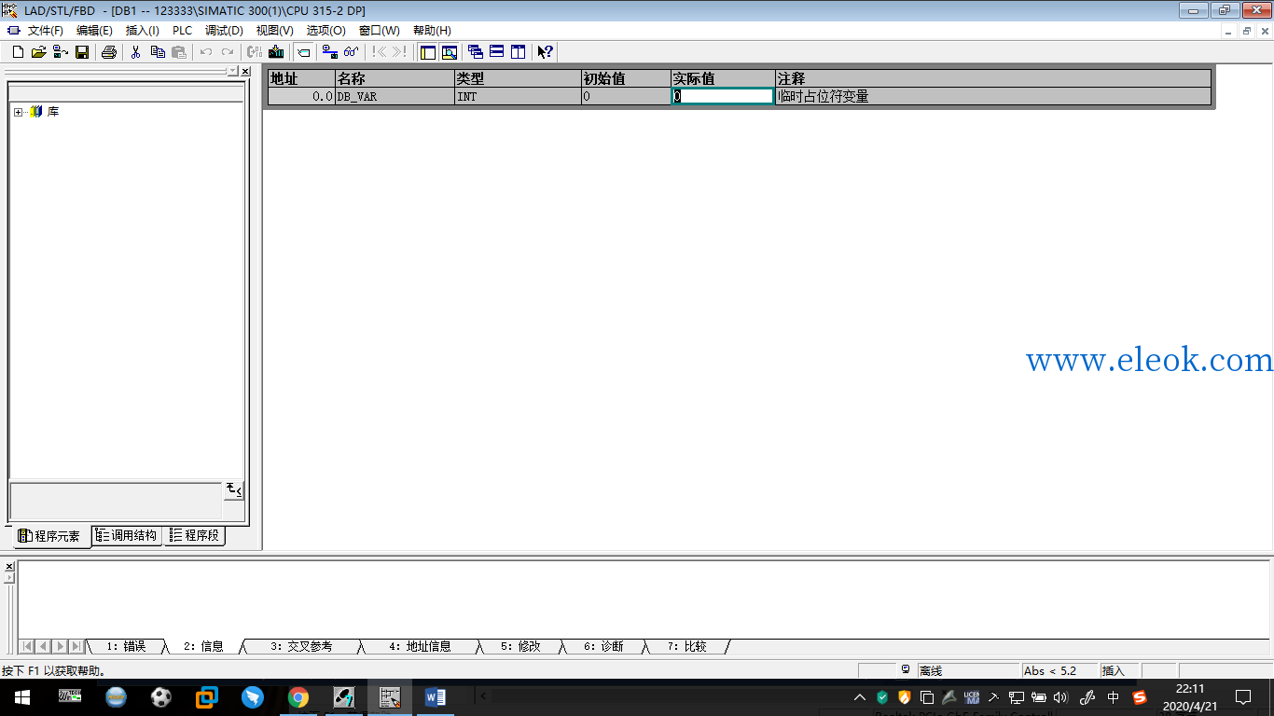This screenshot has width=1274, height=716.
Task: Tile windows vertically using the toolbar icon
Action: tap(519, 52)
